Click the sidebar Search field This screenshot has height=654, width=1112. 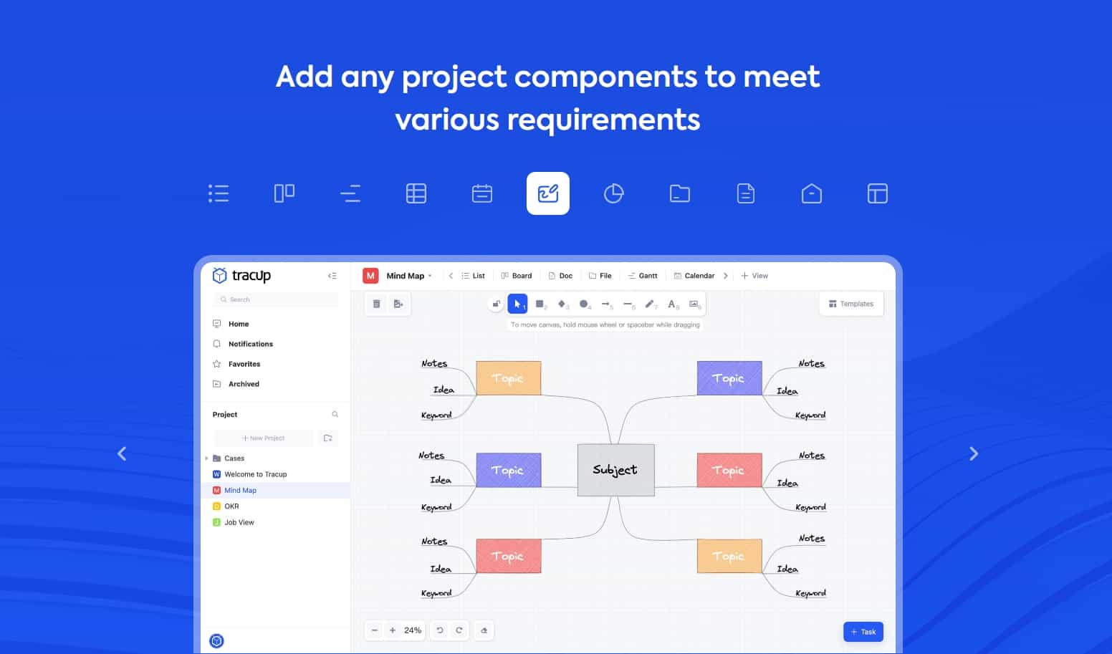(276, 299)
